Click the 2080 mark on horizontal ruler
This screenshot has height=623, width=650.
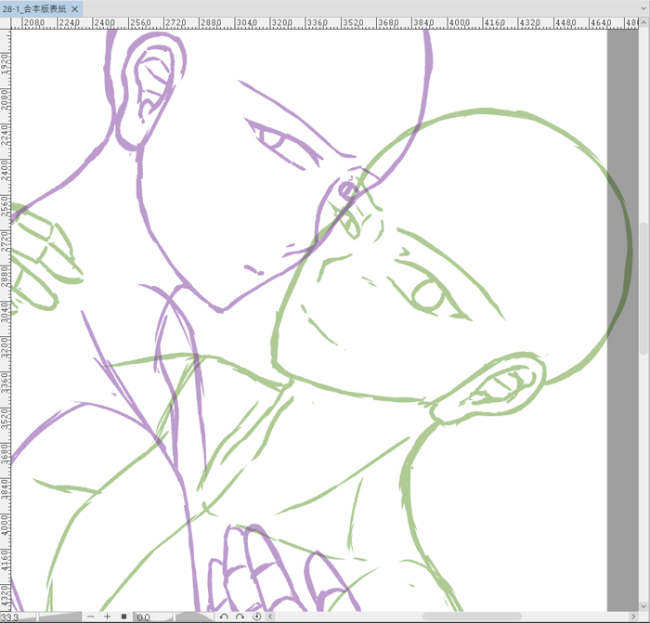click(34, 23)
